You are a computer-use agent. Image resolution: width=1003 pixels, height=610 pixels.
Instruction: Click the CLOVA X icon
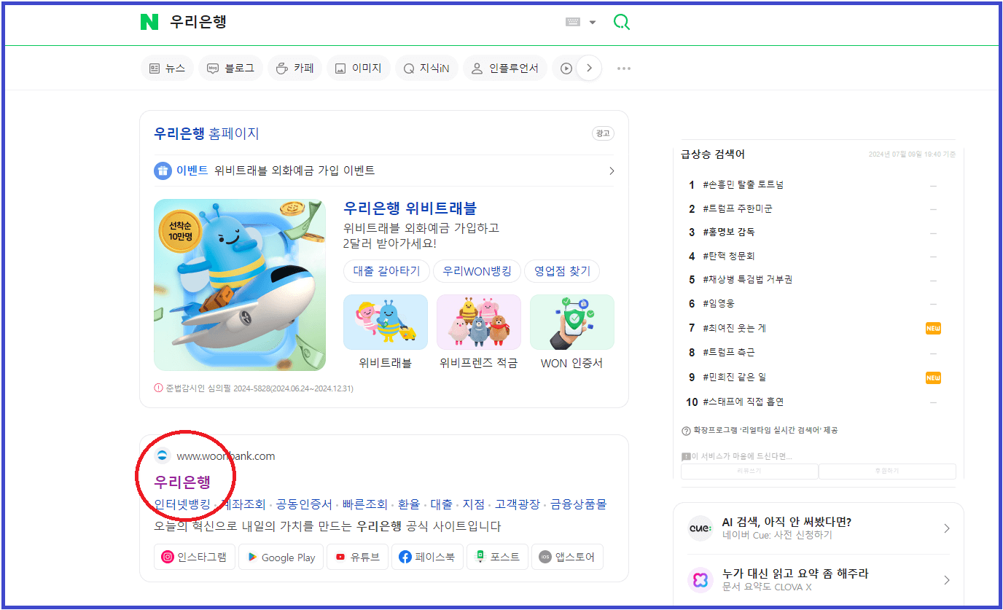click(700, 579)
